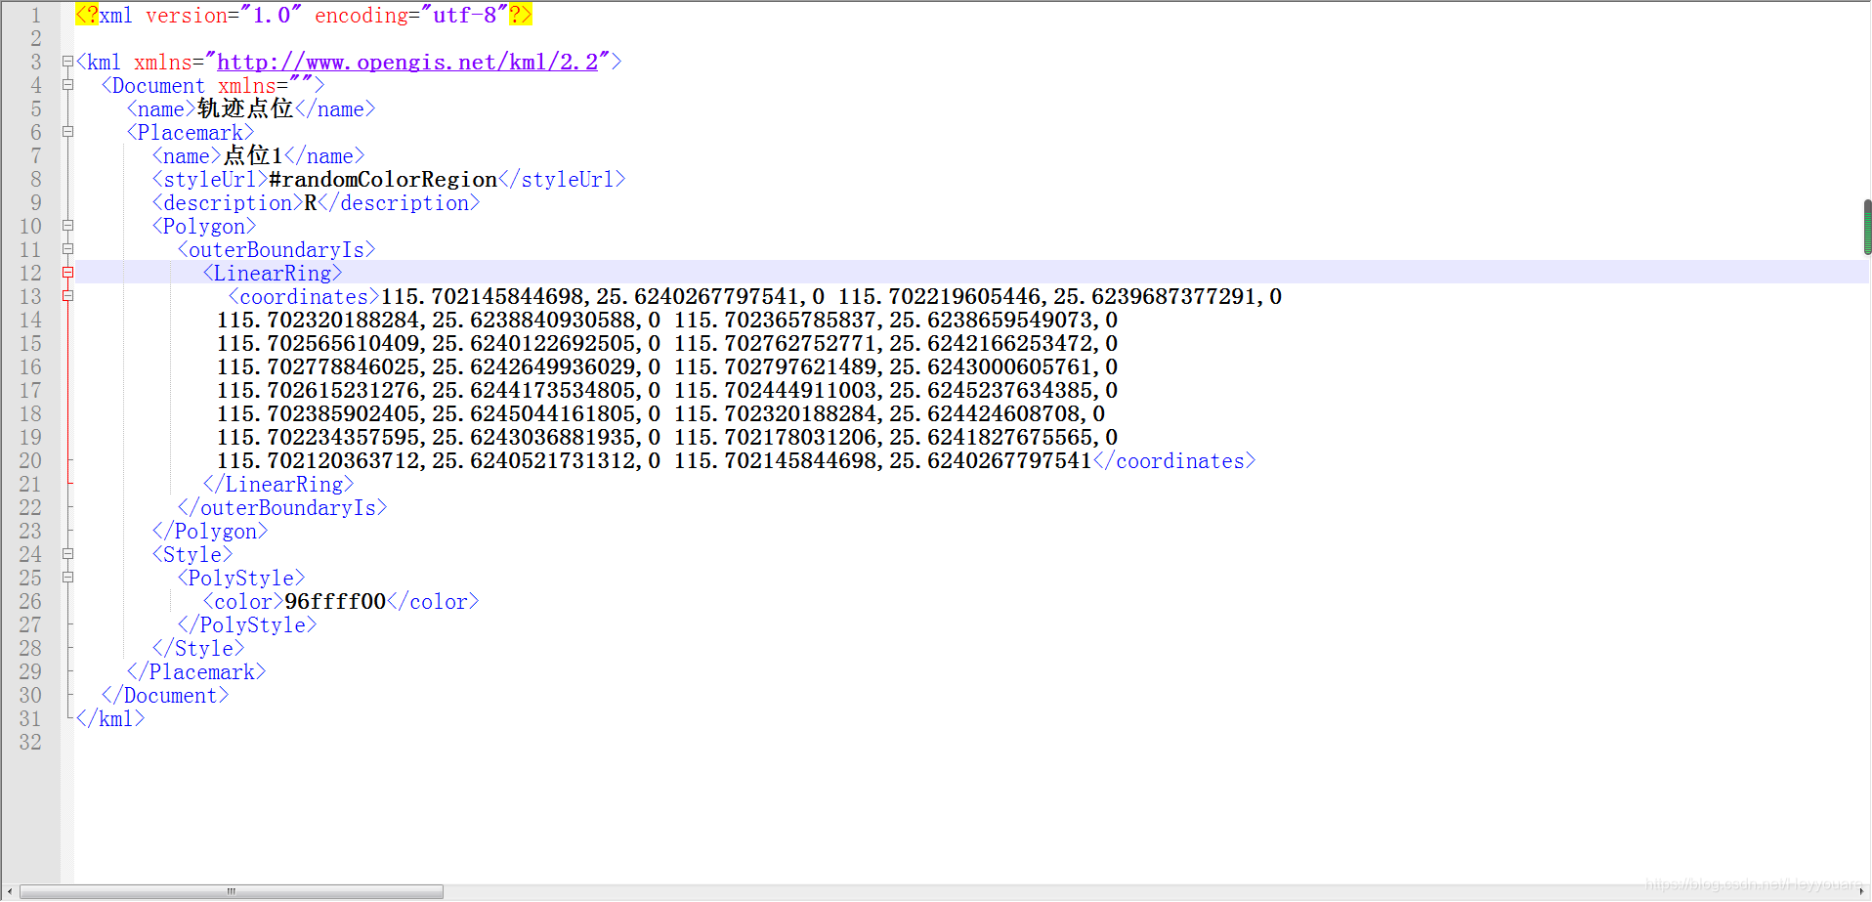Click the color value 96ffff00
1872x902 pixels.
[x=335, y=602]
